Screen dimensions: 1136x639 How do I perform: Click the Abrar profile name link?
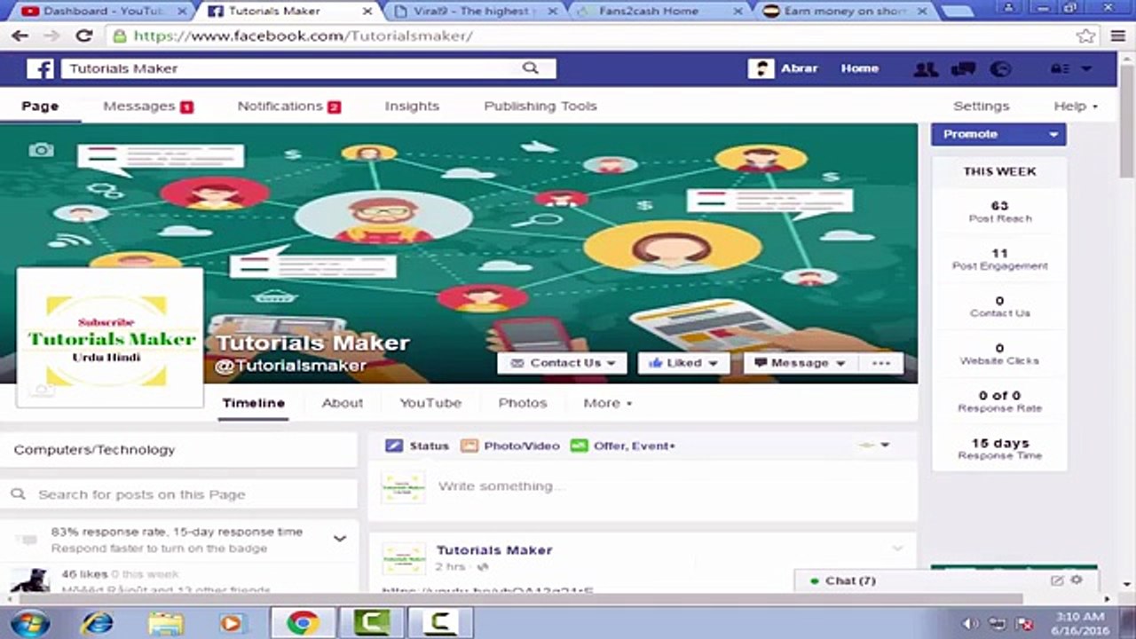click(800, 68)
